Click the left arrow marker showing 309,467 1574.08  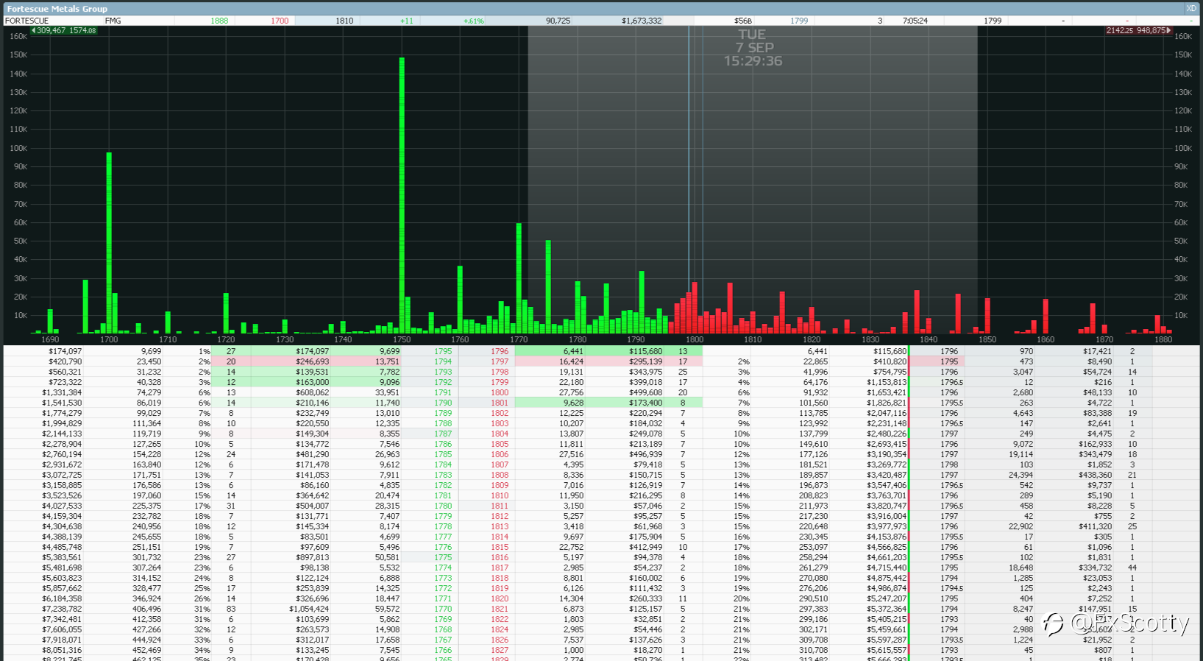click(x=63, y=31)
